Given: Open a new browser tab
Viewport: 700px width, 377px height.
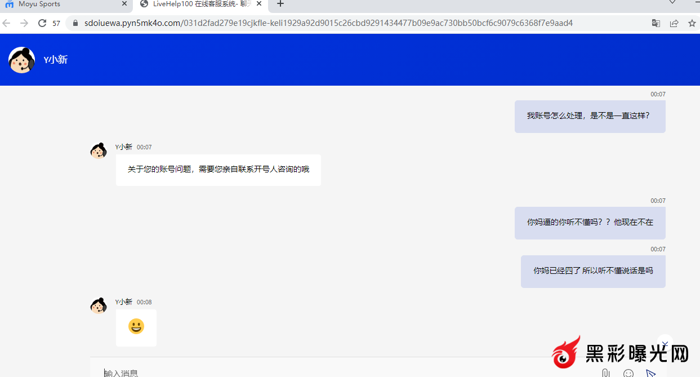Looking at the screenshot, I should (x=280, y=4).
